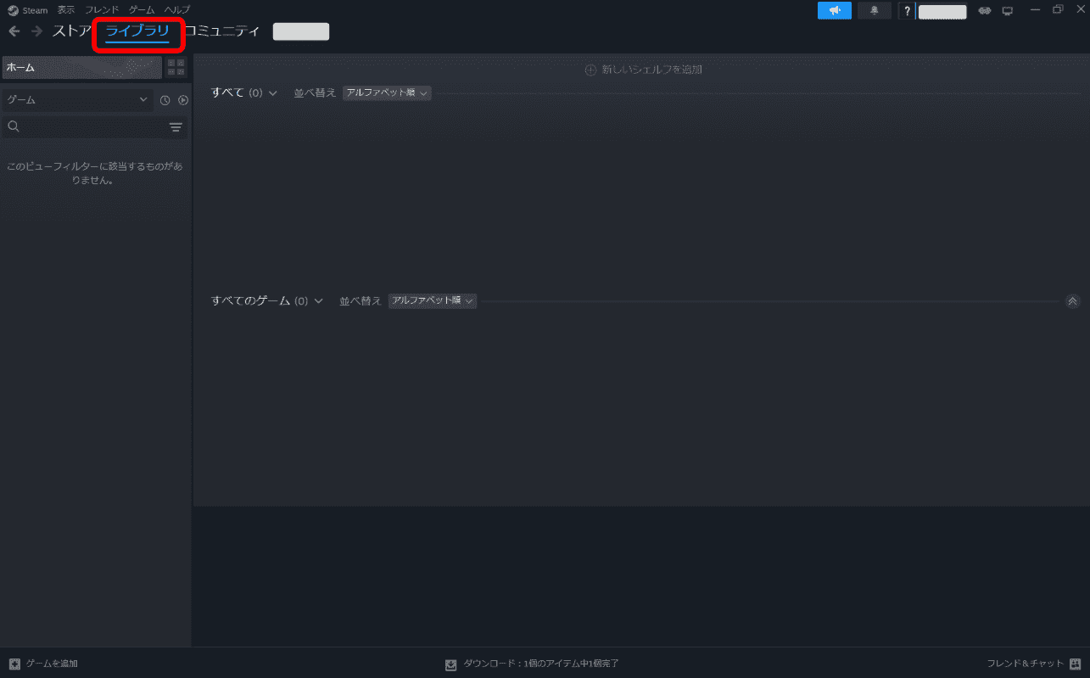Click the blue megaphone announcements icon
Image resolution: width=1090 pixels, height=678 pixels.
point(835,10)
